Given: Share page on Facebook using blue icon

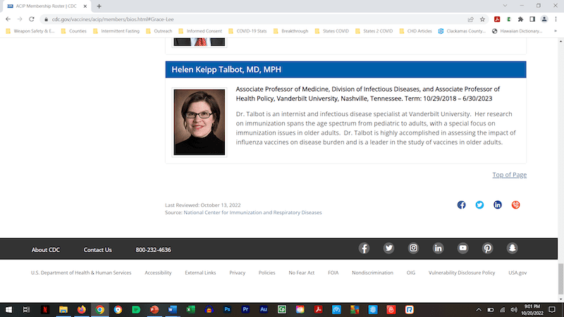Looking at the screenshot, I should pyautogui.click(x=461, y=205).
